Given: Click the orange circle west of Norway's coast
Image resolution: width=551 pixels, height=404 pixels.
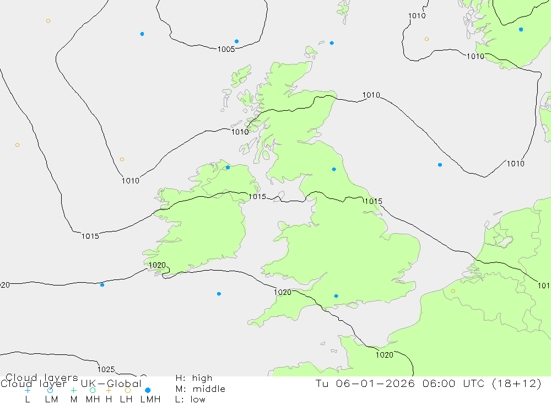Looking at the screenshot, I should [426, 39].
